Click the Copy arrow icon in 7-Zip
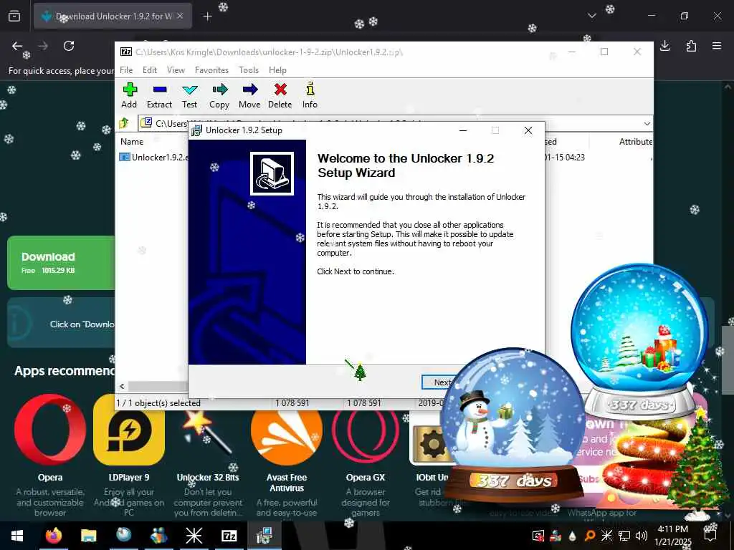 pos(219,90)
